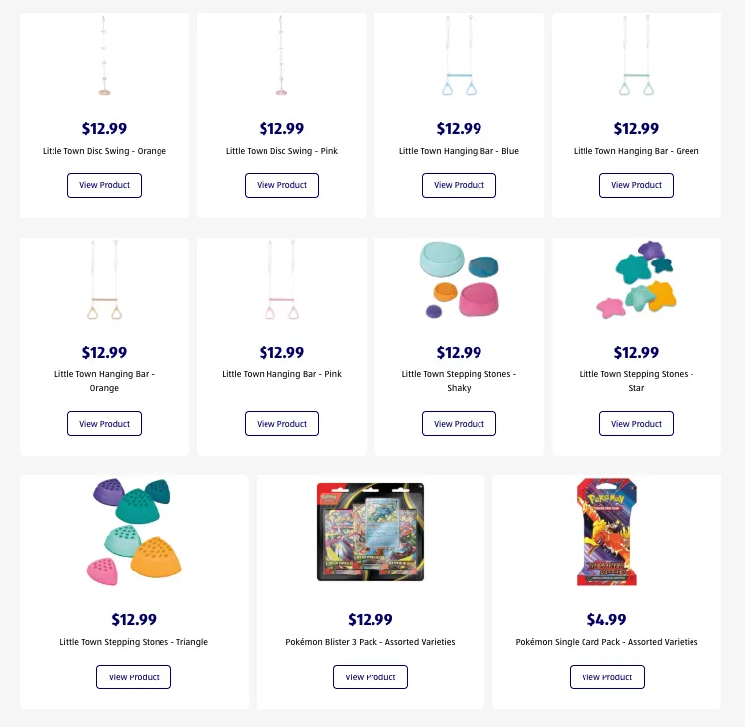The width and height of the screenshot is (745, 727).
Task: Click the Pokémon Single Card Pack image
Action: coord(606,532)
